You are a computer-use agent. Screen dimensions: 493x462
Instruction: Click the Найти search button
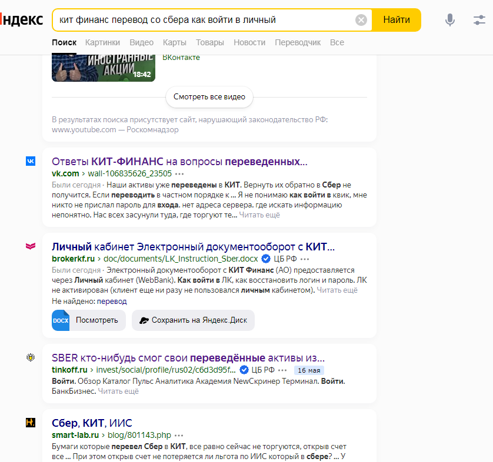(x=397, y=20)
